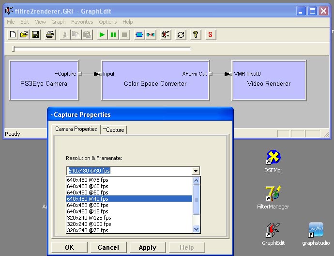This screenshot has height=256, width=334.
Task: Click the XForm Out pin
Action: click(x=211, y=74)
